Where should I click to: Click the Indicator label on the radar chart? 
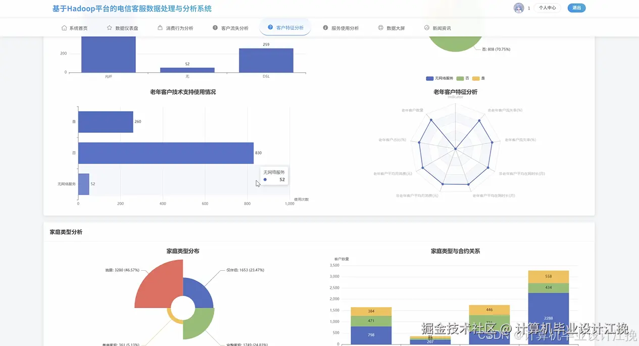pyautogui.click(x=455, y=97)
